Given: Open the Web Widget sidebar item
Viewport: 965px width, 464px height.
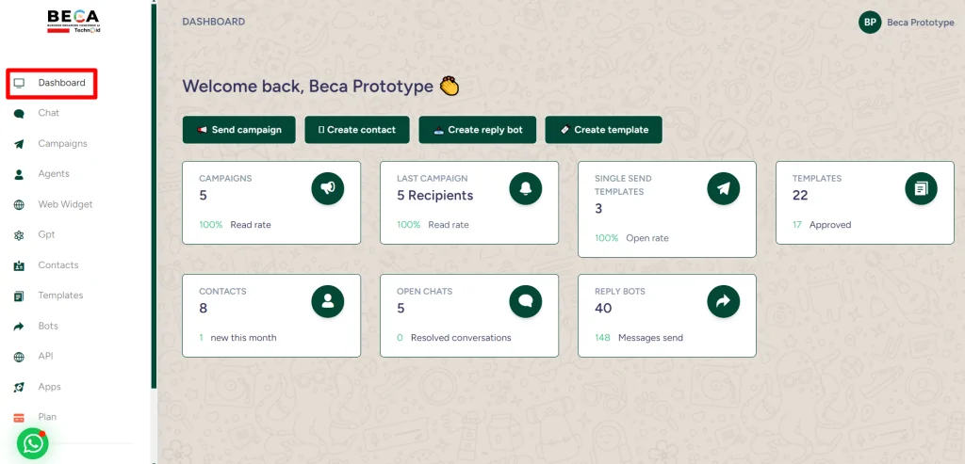Looking at the screenshot, I should coord(65,204).
